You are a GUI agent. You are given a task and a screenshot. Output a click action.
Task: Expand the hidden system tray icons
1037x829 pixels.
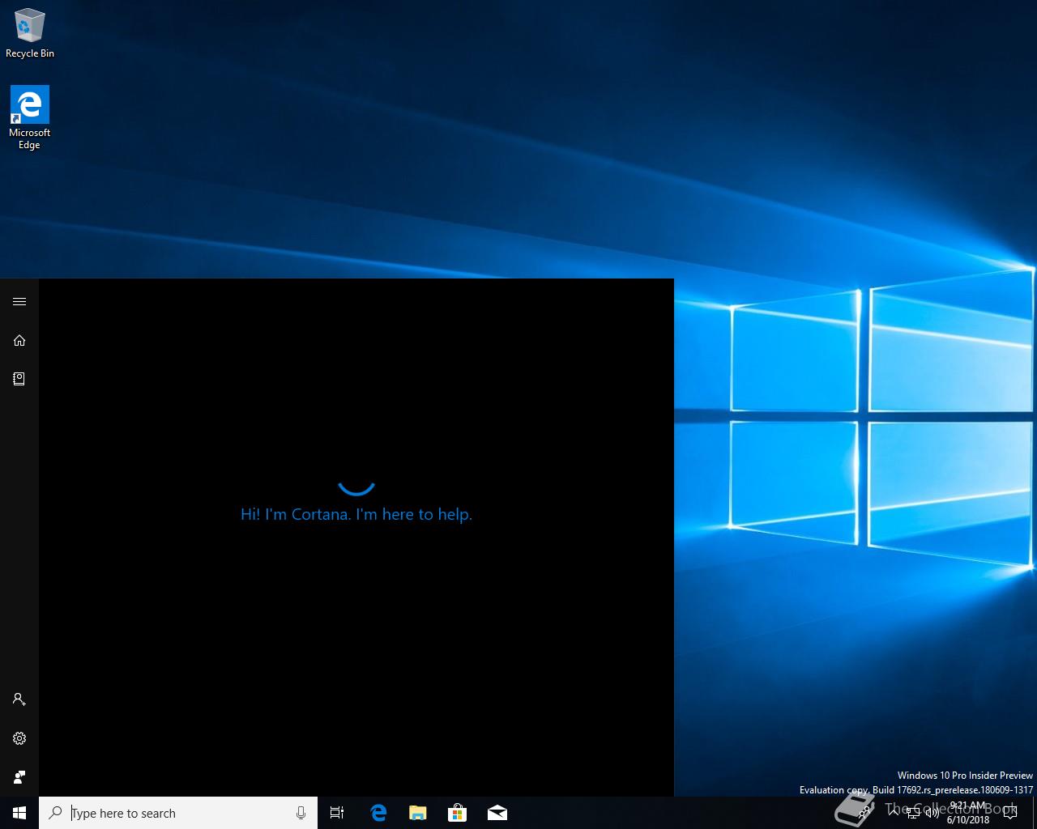tap(894, 813)
